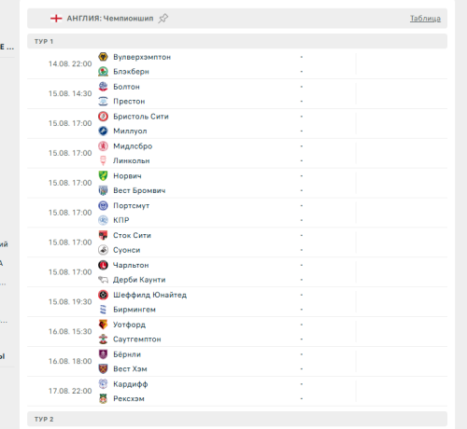The width and height of the screenshot is (467, 429).
Task: Open the Портсмут vs КПР match row
Action: (x=237, y=213)
